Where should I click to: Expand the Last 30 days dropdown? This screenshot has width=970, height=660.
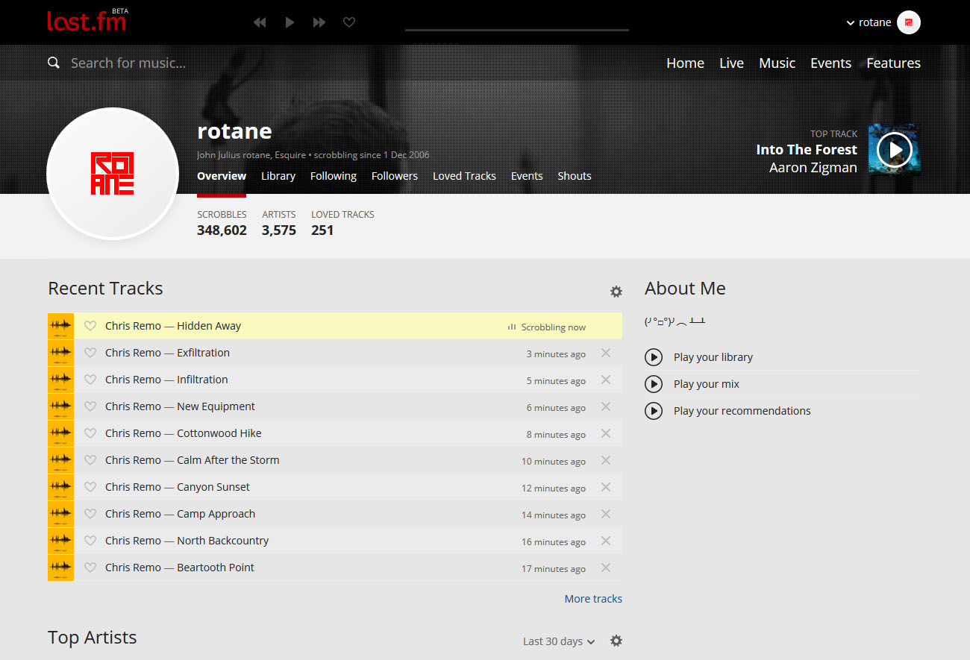559,641
